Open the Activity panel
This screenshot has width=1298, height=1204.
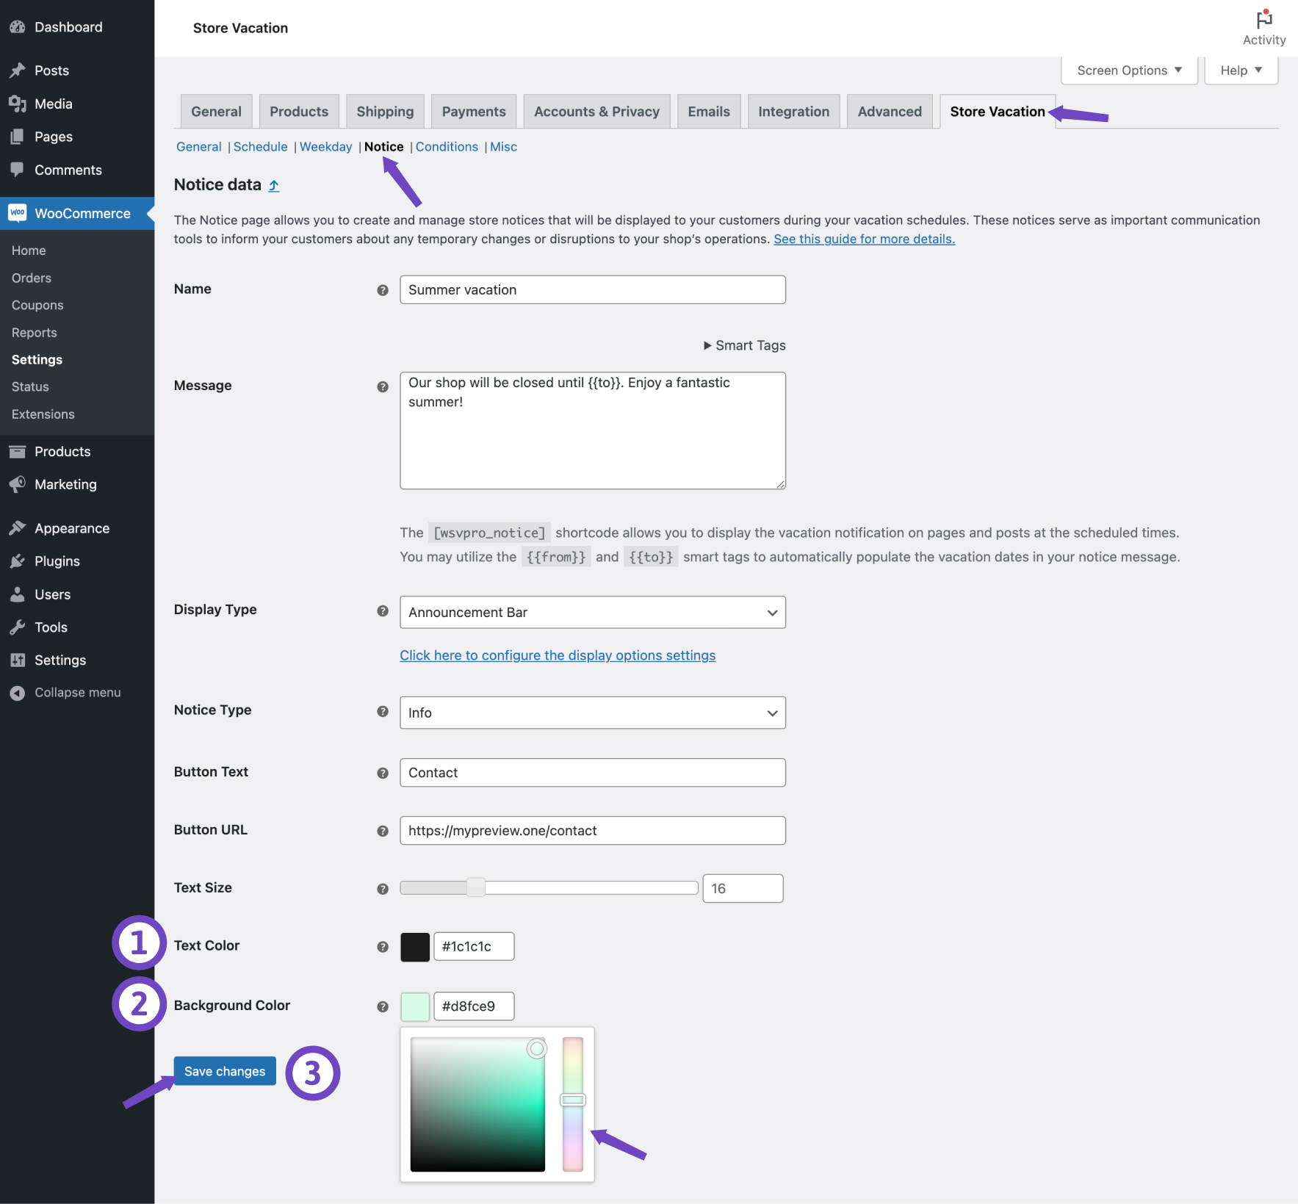1263,26
